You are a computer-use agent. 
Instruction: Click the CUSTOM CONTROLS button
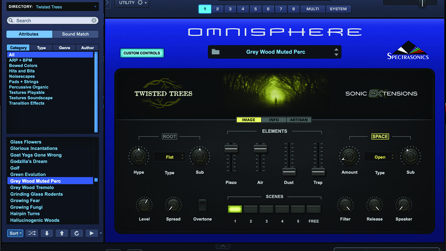click(x=142, y=53)
